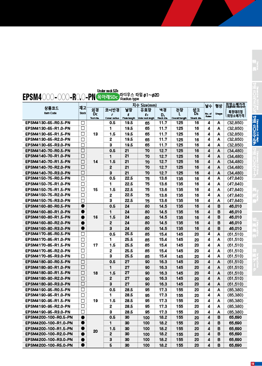Click the red page number 19 marker

pyautogui.click(x=253, y=364)
